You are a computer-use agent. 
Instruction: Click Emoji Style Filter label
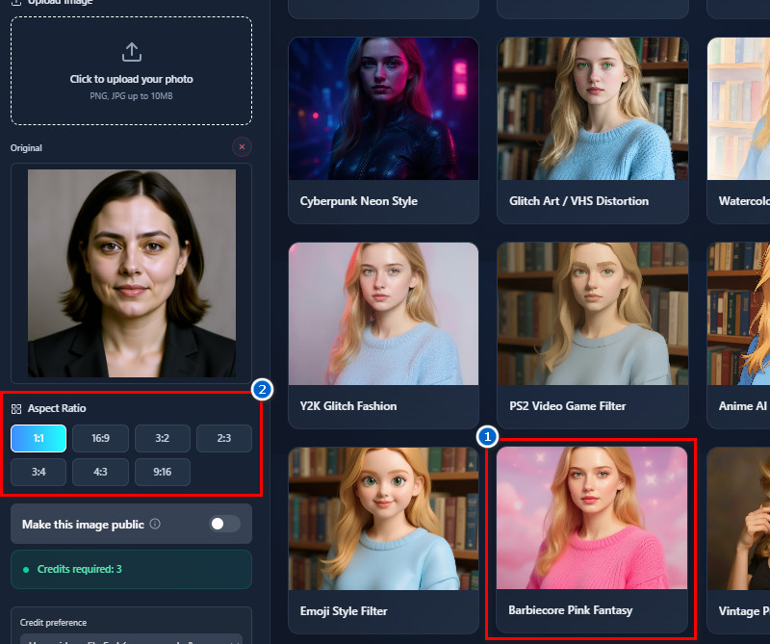[344, 611]
